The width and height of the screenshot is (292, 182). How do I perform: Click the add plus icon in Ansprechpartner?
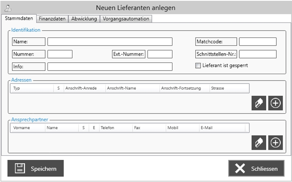(275, 143)
